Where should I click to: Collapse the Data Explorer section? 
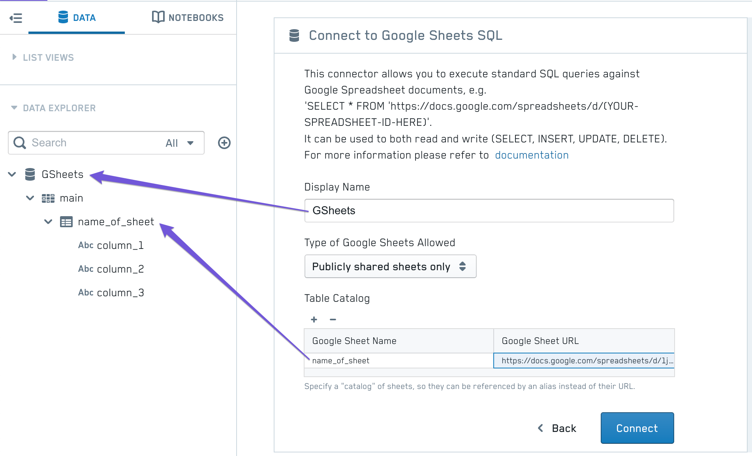15,108
